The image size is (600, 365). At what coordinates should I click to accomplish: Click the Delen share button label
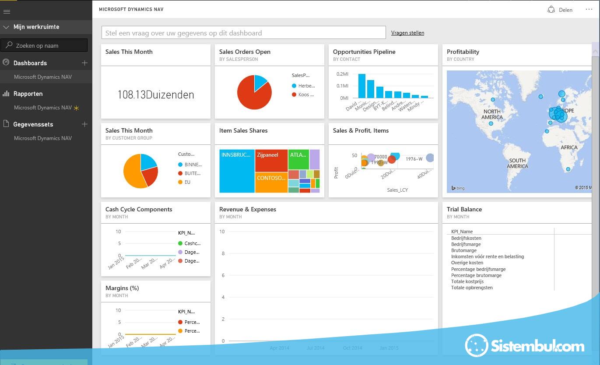[x=566, y=10]
